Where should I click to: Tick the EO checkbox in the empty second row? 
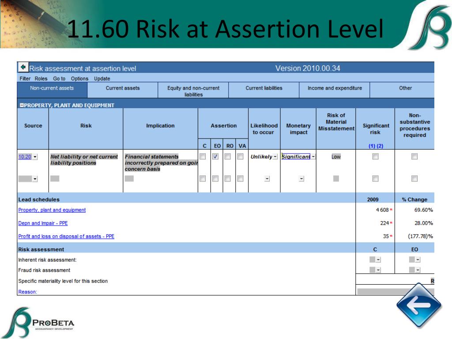pyautogui.click(x=215, y=178)
